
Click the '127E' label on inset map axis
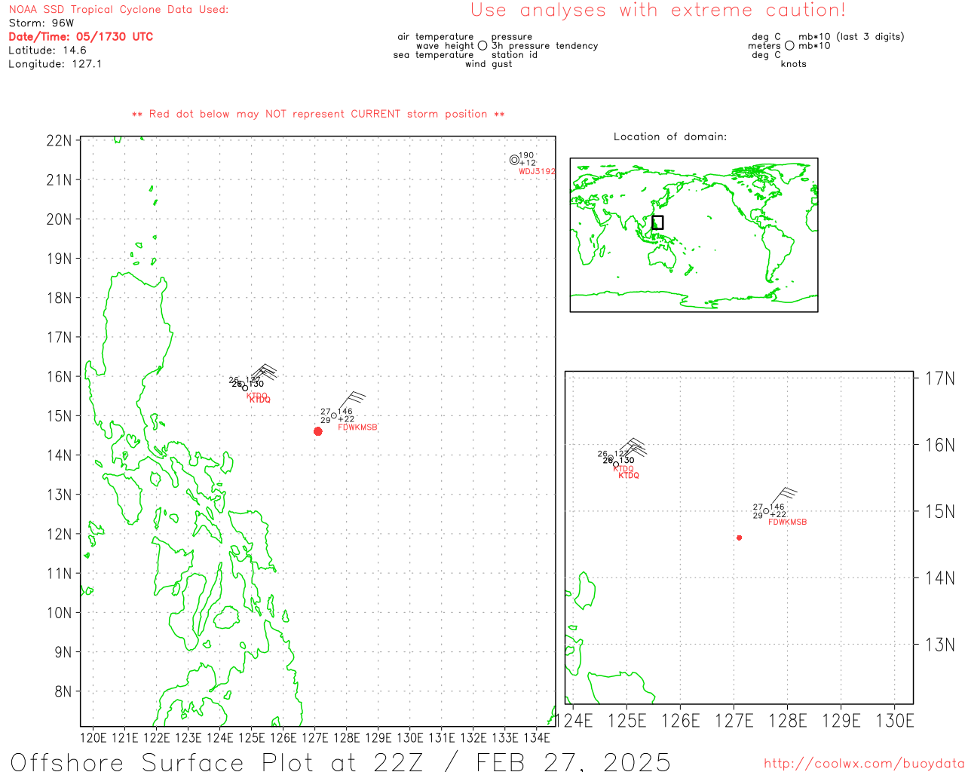click(734, 721)
